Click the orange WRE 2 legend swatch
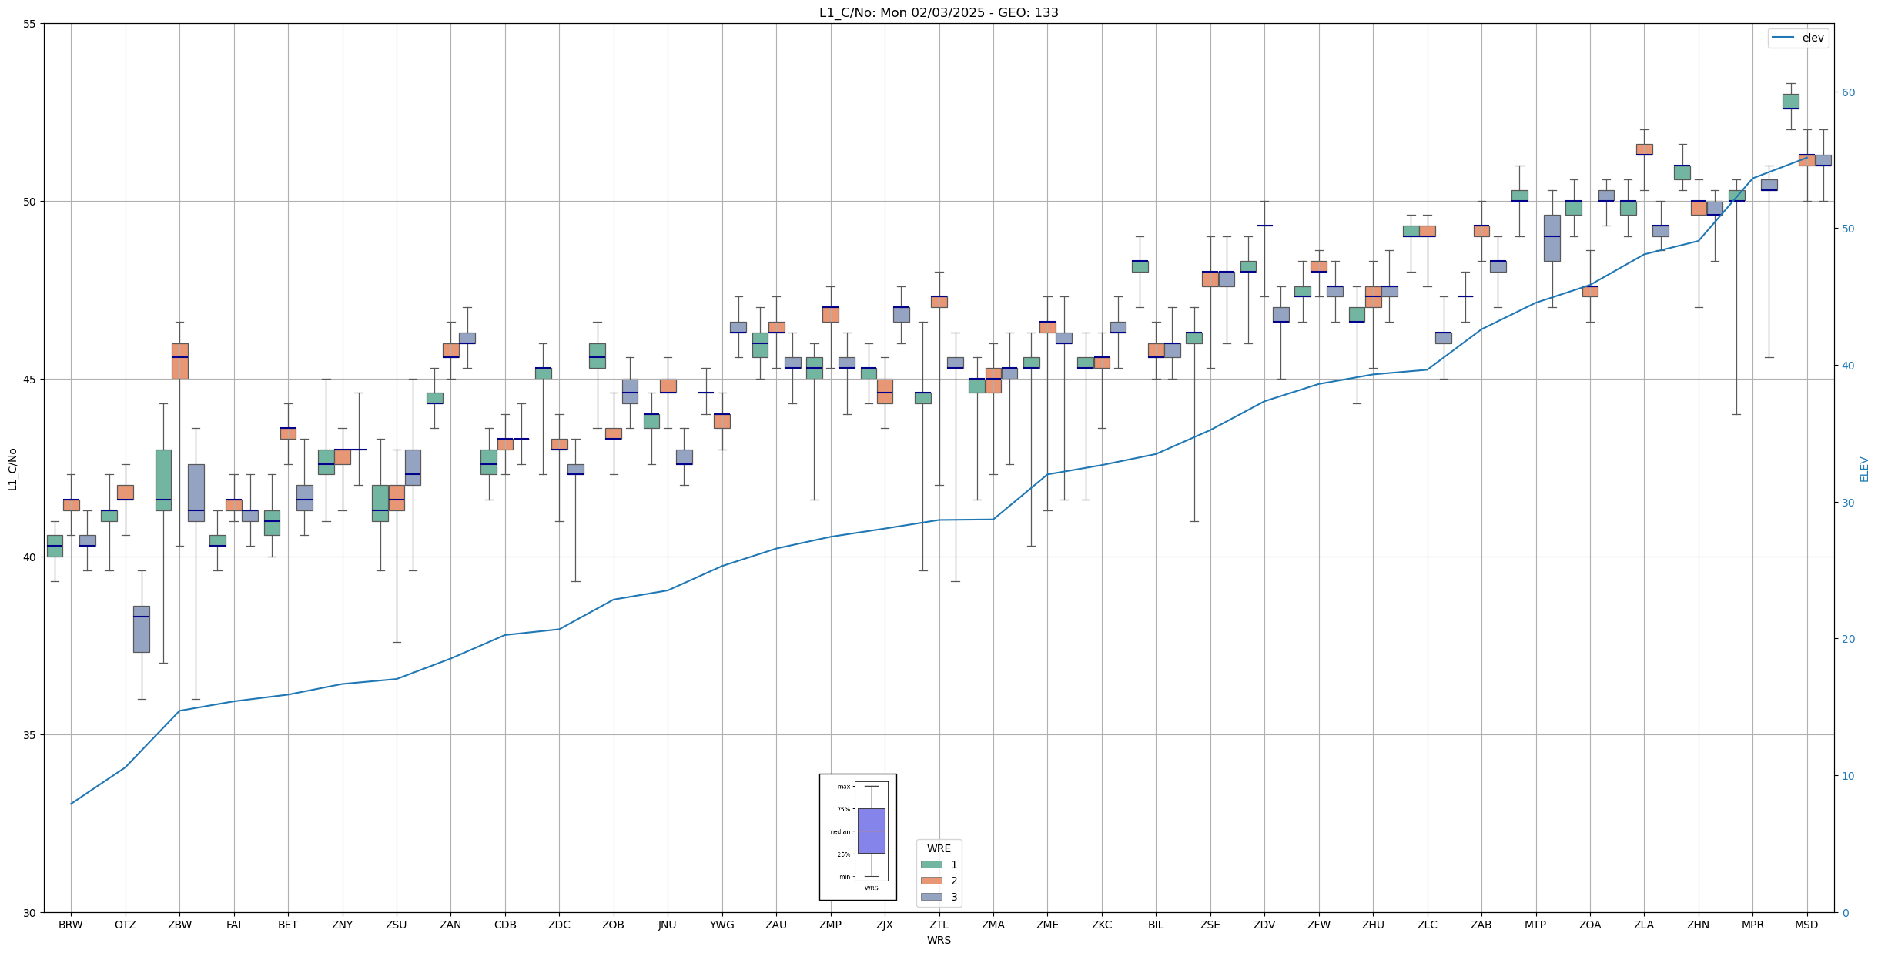The height and width of the screenshot is (953, 1878). [x=931, y=881]
